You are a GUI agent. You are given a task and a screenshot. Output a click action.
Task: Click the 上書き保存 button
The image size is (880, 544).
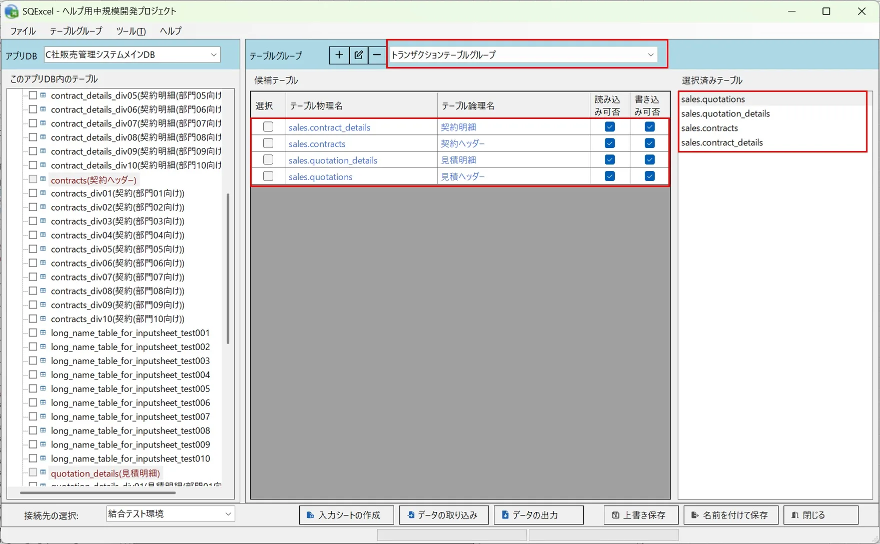point(641,515)
